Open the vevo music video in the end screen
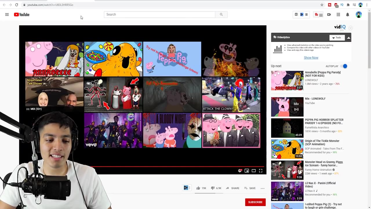Viewport: 371px width, 209px height. (x=113, y=130)
